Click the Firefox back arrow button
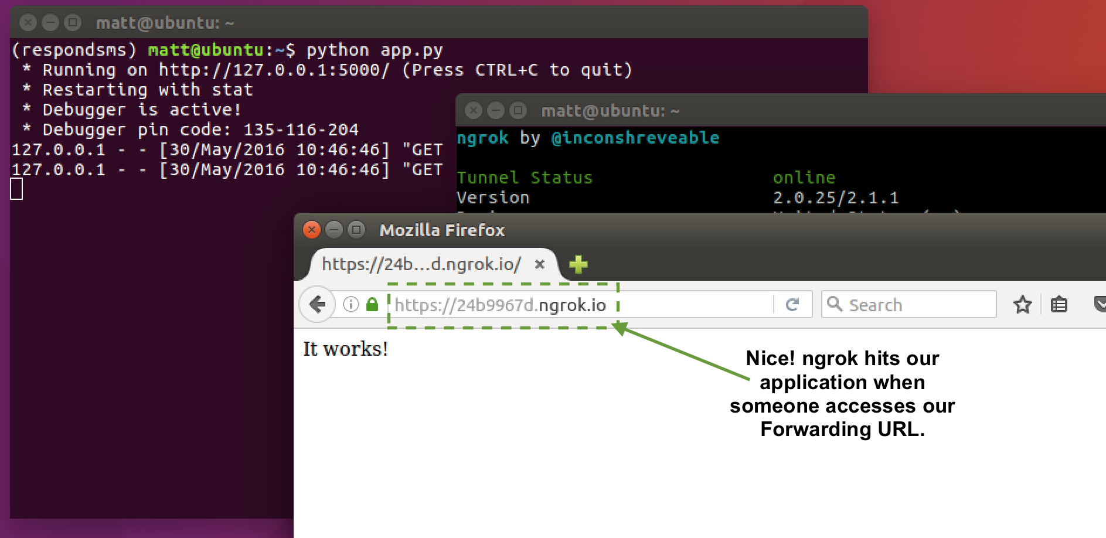The image size is (1106, 538). (x=317, y=304)
